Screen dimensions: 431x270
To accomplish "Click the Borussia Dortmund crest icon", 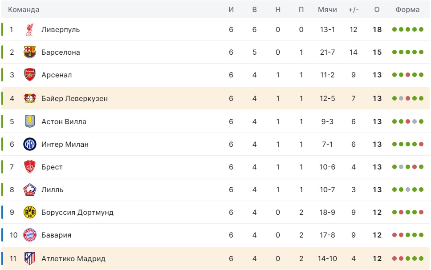I will pos(30,213).
